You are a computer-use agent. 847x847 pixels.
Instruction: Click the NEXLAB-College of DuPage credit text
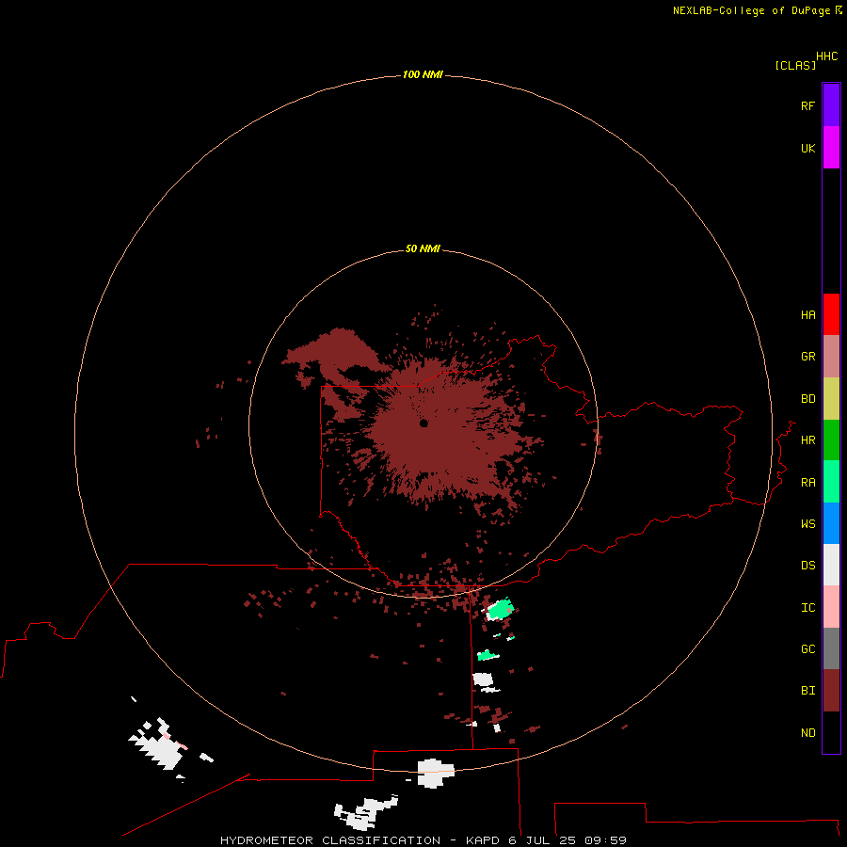click(751, 10)
